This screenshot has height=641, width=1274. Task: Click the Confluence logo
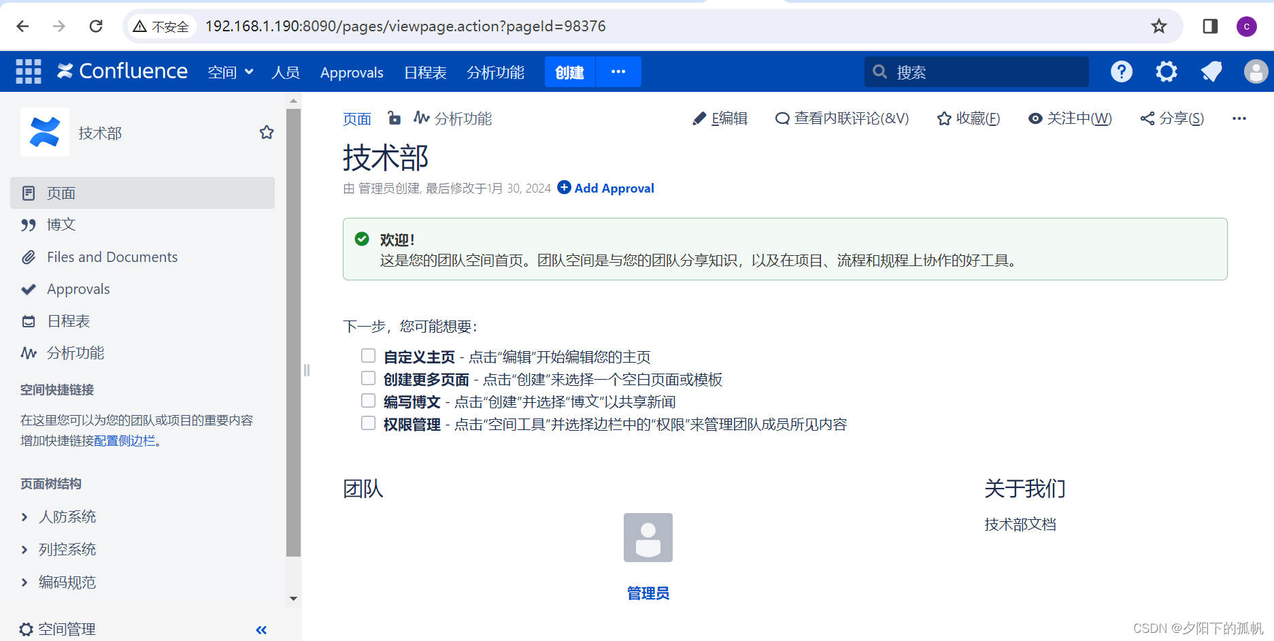click(x=122, y=71)
